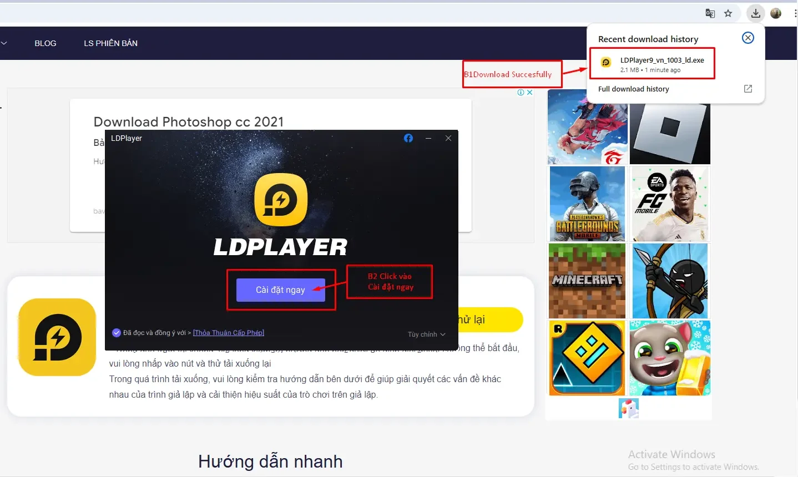Open the Free Fire game thumbnail
Viewport: 798px width, 477px height.
tap(588, 127)
